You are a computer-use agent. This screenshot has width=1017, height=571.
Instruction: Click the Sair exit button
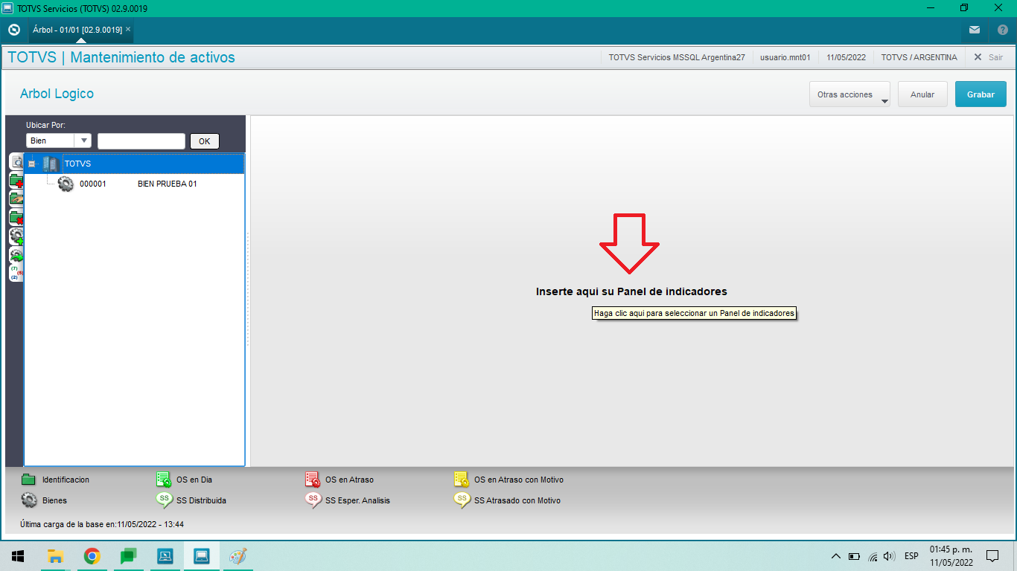point(989,57)
